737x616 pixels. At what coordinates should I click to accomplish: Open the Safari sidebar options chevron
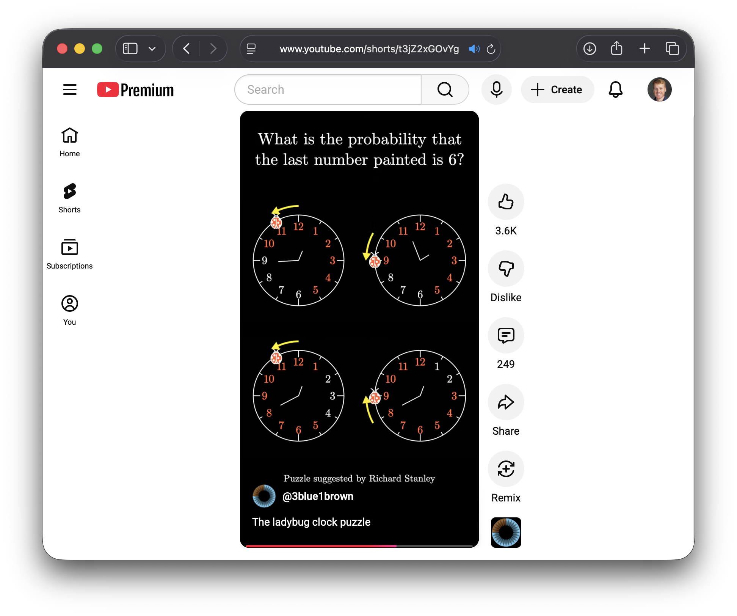[x=153, y=49]
